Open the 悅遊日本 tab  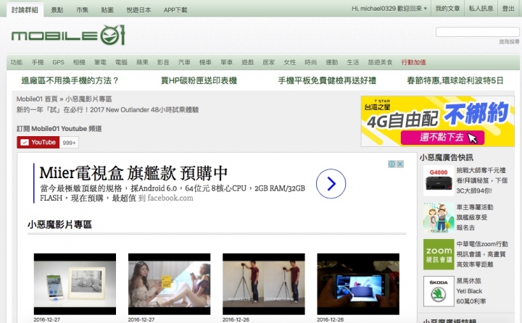[x=138, y=10]
